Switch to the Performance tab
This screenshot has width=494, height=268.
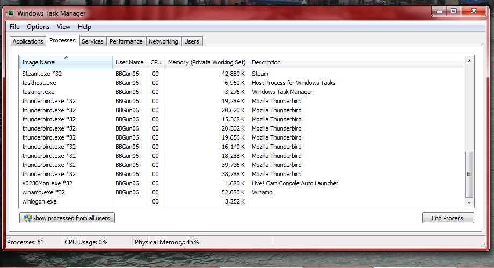126,41
